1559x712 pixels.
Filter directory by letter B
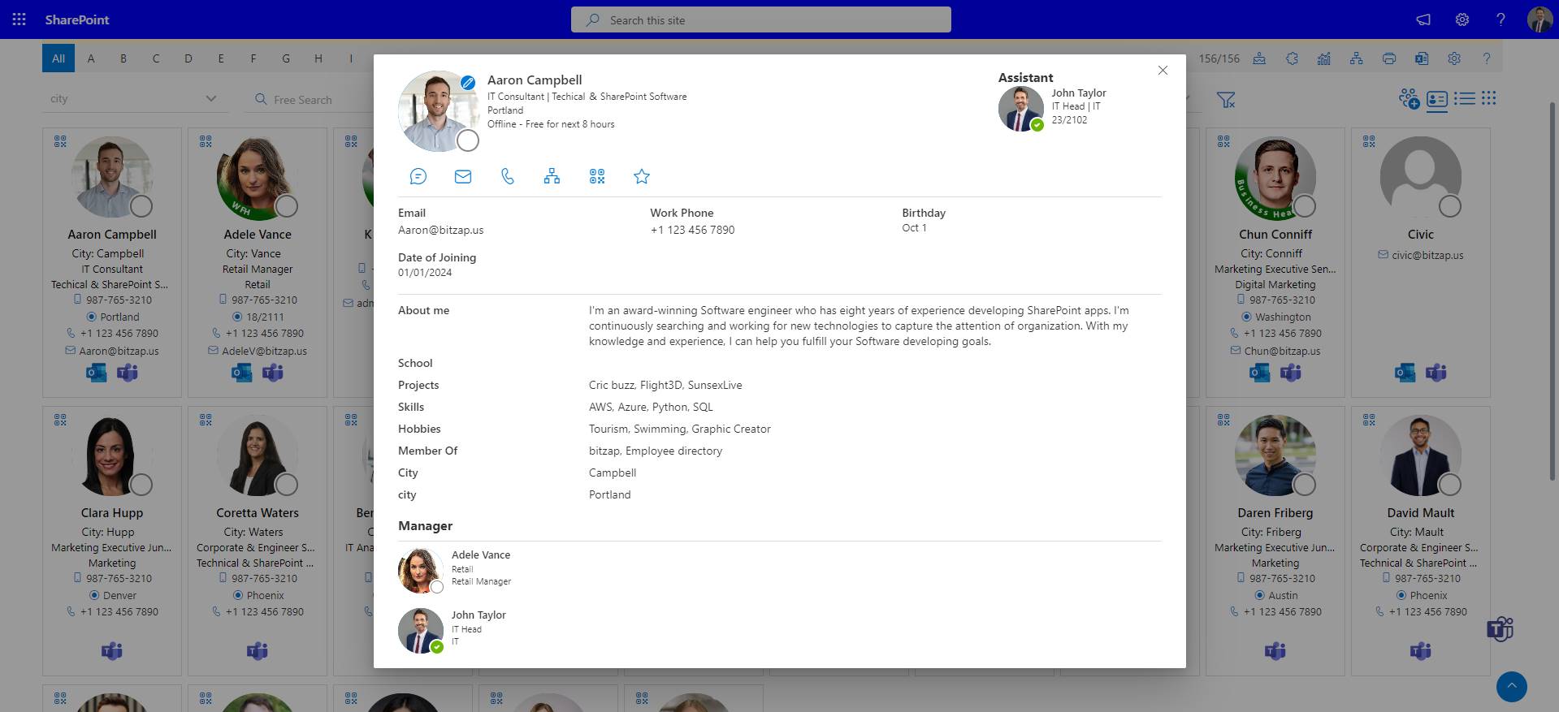point(123,58)
